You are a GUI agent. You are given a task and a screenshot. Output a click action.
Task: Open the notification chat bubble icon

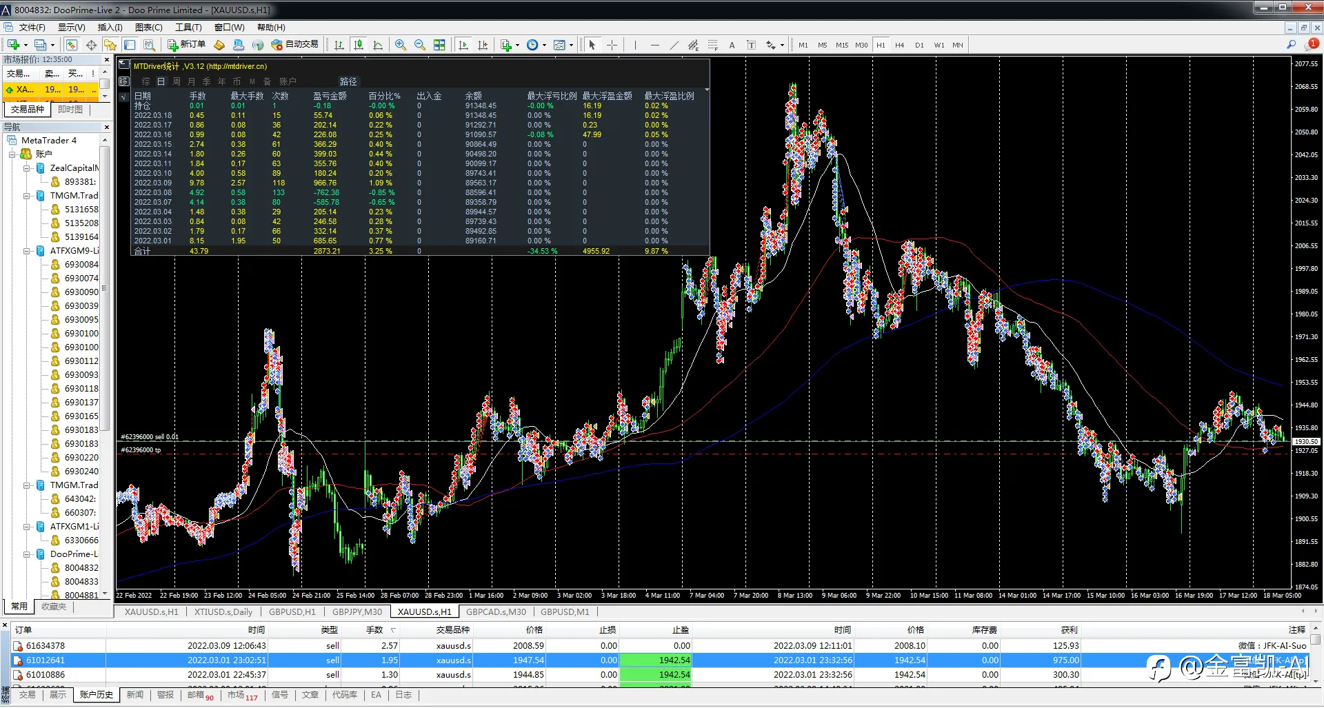(1311, 45)
